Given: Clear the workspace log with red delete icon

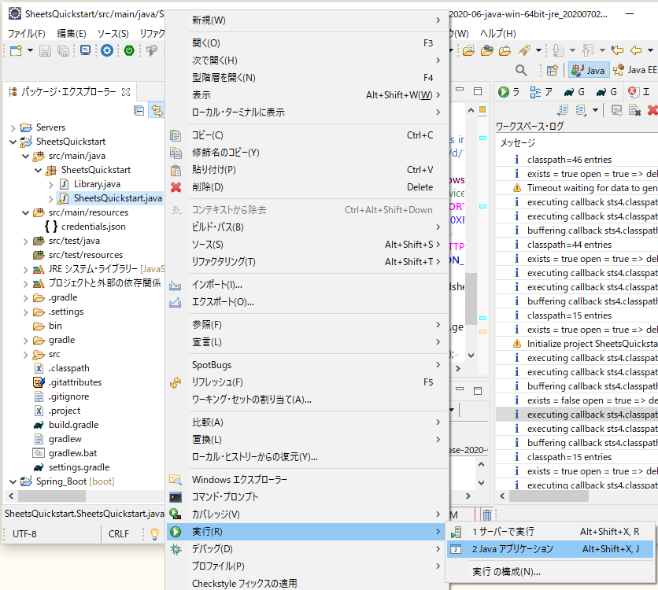Looking at the screenshot, I should tap(650, 111).
